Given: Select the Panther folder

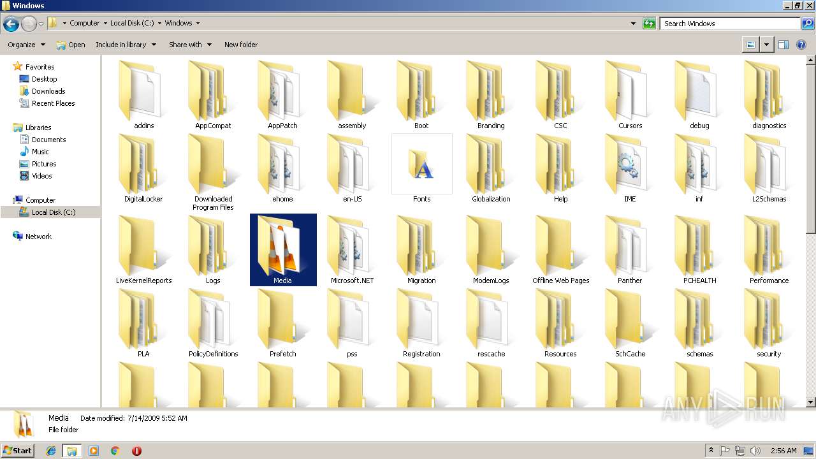Looking at the screenshot, I should [x=630, y=250].
